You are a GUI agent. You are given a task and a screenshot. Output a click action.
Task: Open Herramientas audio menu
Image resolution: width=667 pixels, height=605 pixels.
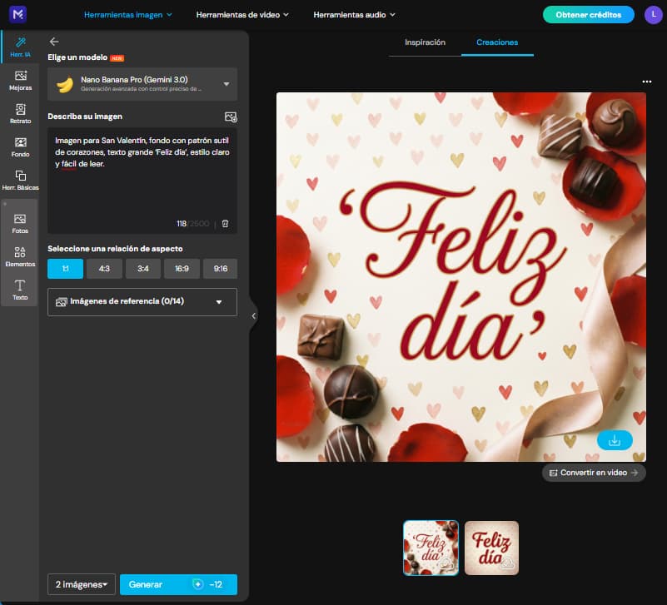355,15
